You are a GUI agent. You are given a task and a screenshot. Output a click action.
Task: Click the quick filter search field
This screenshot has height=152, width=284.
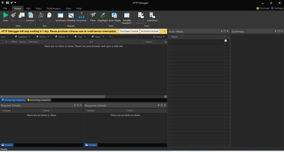click(x=125, y=37)
